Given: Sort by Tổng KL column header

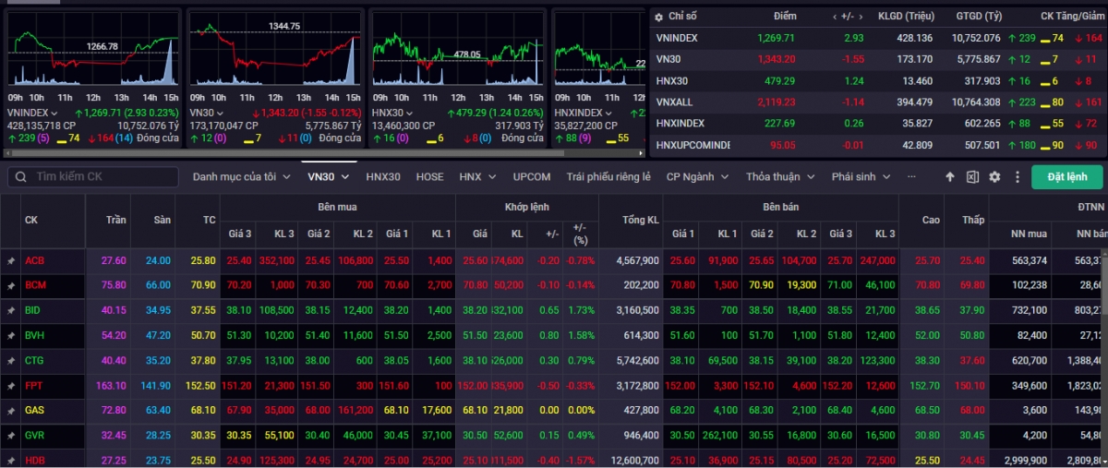Looking at the screenshot, I should pos(641,220).
